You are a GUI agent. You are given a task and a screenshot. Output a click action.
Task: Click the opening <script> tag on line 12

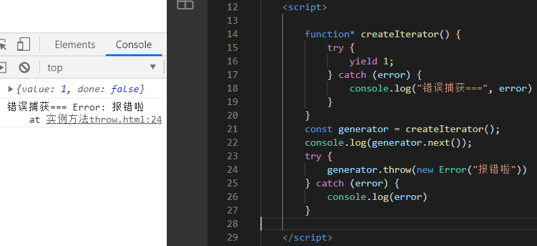tap(305, 7)
